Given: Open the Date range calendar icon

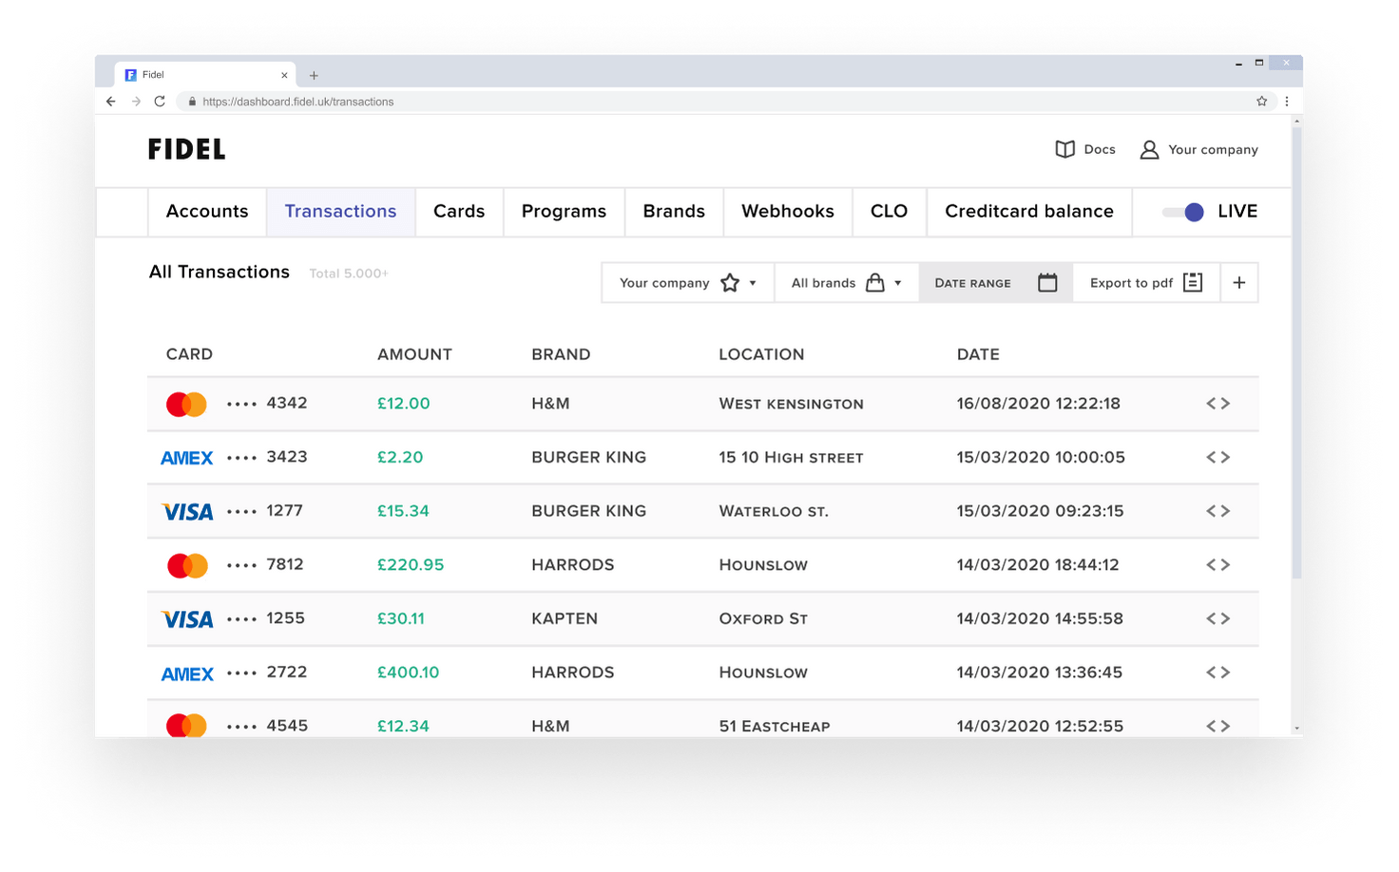Looking at the screenshot, I should 1047,282.
